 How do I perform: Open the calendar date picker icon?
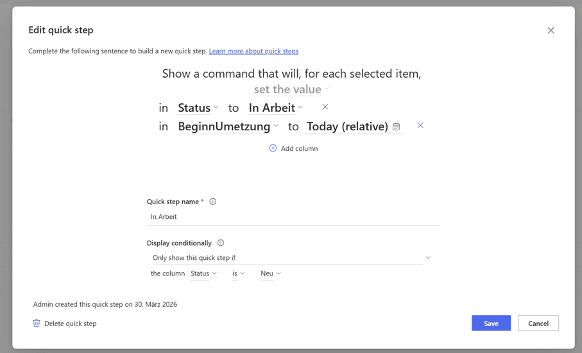pyautogui.click(x=397, y=127)
